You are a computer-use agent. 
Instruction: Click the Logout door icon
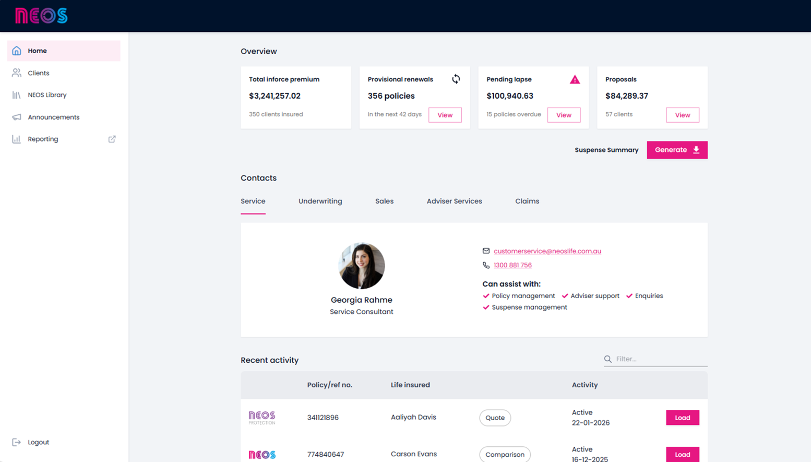17,442
